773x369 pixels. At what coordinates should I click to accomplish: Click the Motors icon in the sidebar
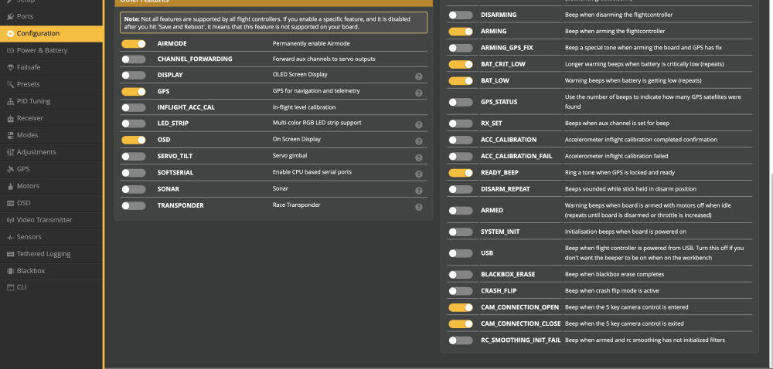click(x=11, y=186)
